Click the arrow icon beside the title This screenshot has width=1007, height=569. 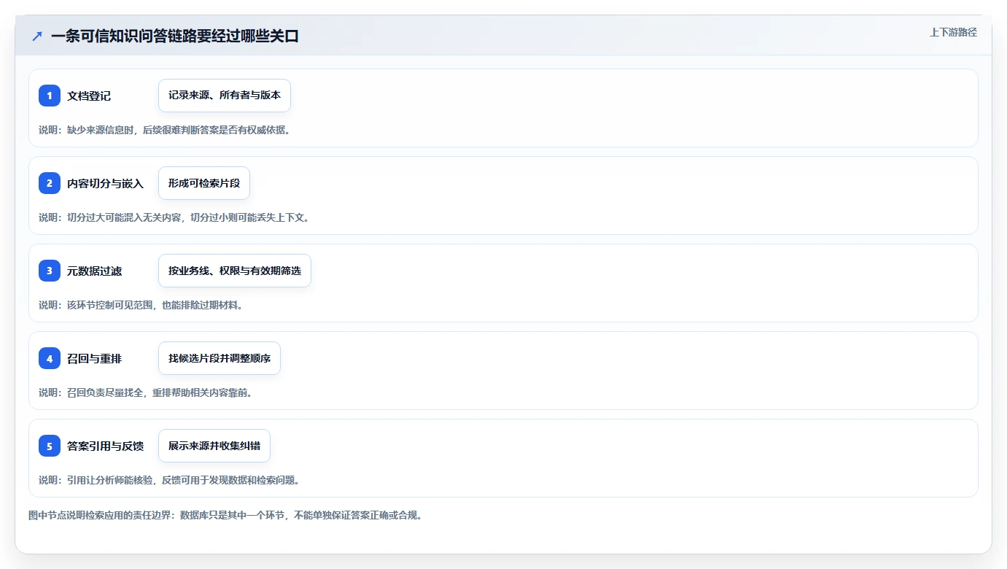(36, 36)
